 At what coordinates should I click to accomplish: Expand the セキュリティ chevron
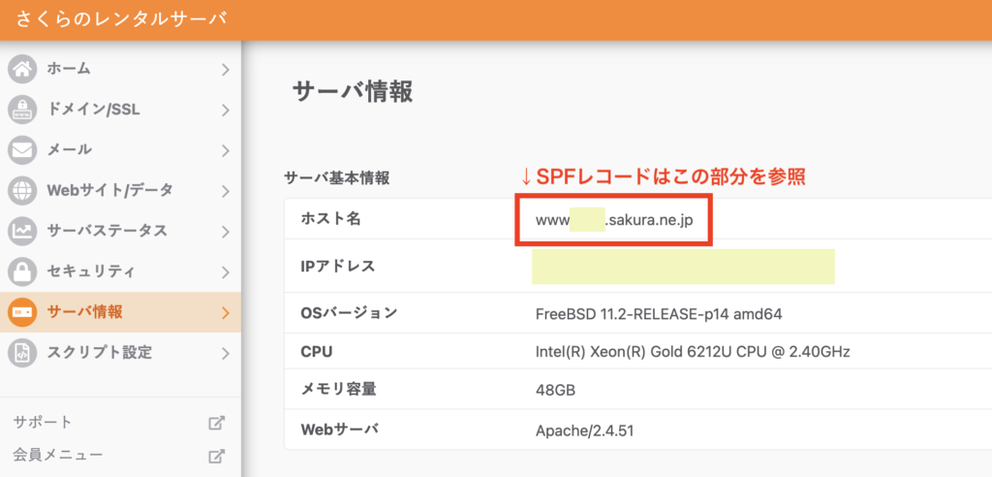pos(225,271)
